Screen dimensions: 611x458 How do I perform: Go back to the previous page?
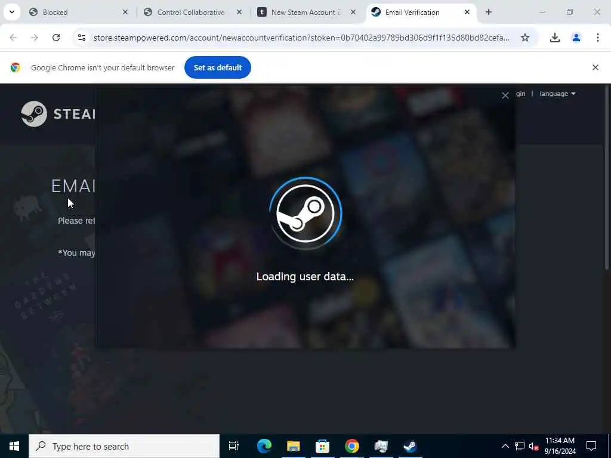point(13,38)
